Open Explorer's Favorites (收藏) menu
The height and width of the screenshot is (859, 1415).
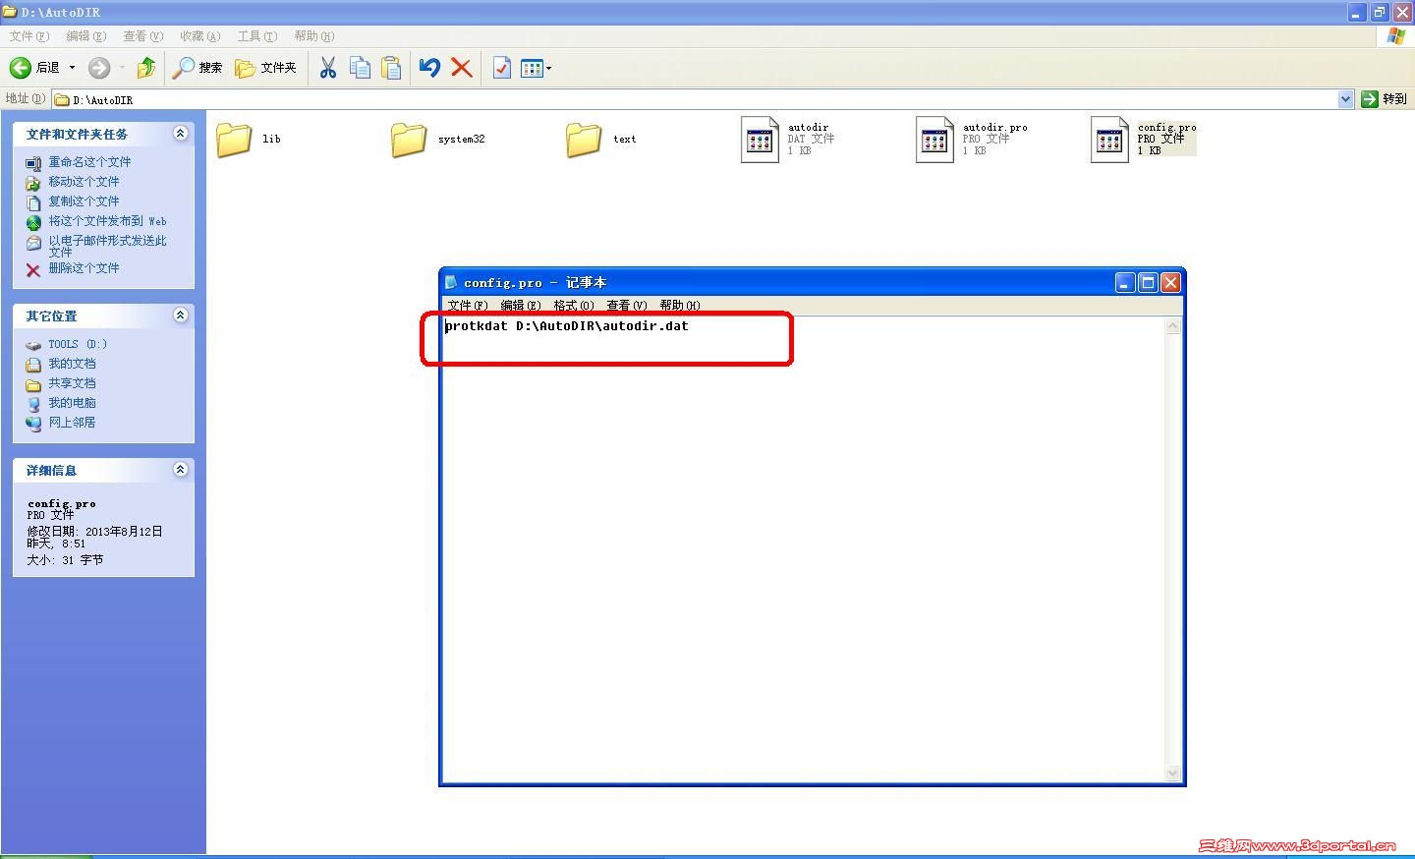pyautogui.click(x=199, y=36)
